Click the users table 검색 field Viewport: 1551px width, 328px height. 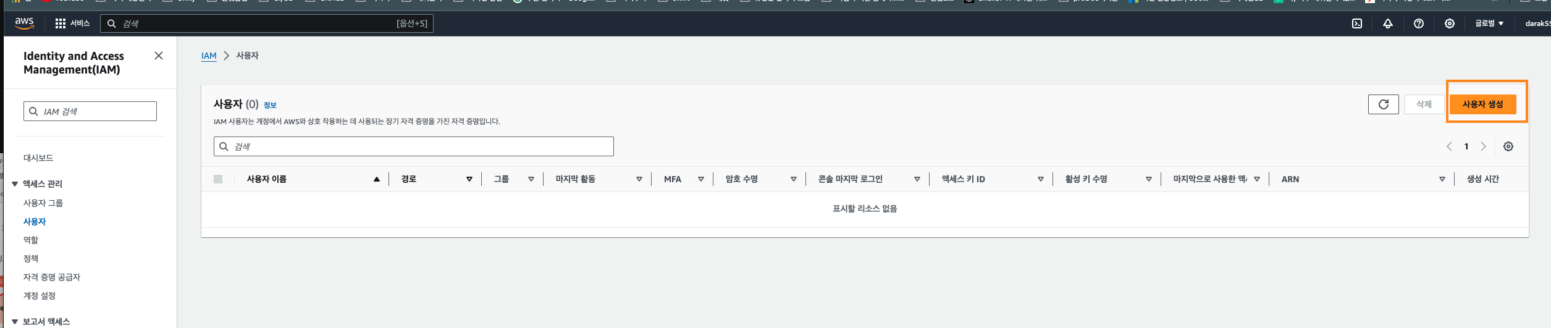click(414, 146)
